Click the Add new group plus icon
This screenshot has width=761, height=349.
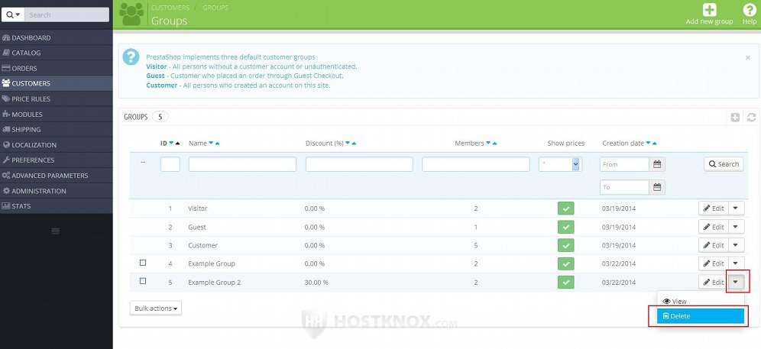click(x=710, y=10)
